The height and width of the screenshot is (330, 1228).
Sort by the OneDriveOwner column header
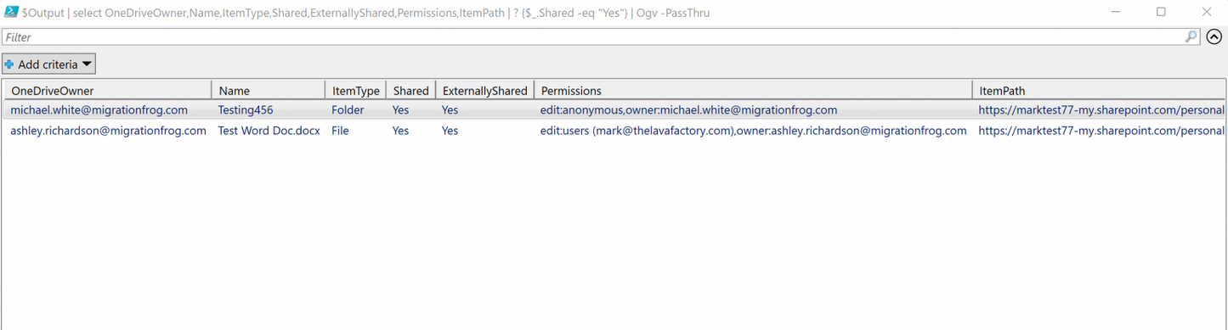[107, 91]
